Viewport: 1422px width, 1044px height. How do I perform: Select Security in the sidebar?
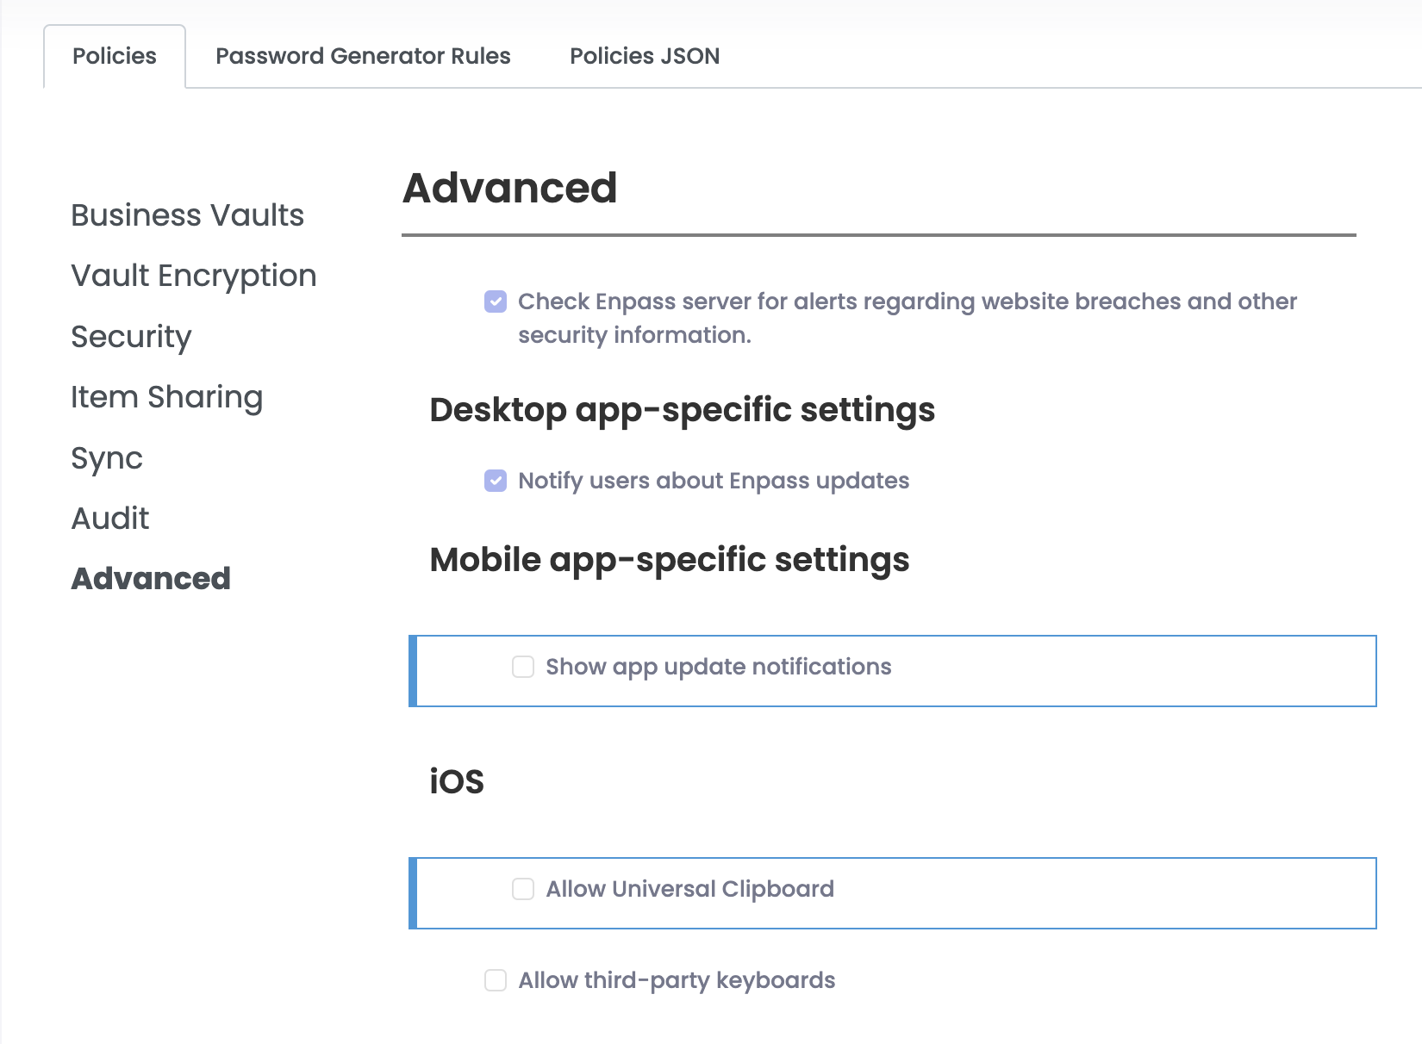pyautogui.click(x=131, y=337)
